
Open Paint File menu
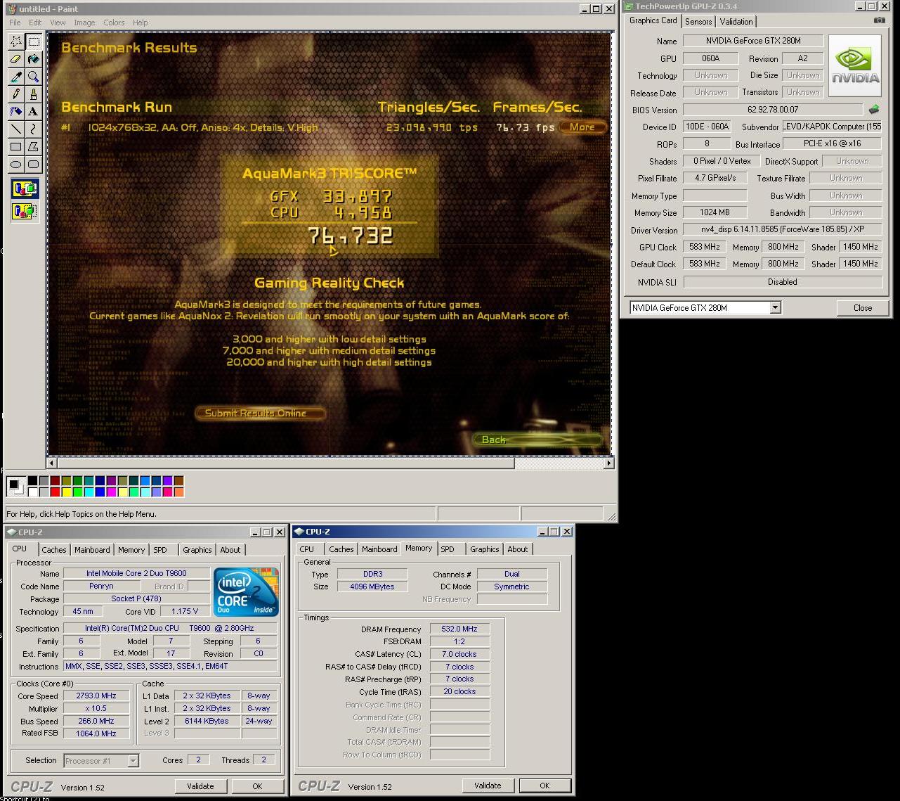point(15,23)
